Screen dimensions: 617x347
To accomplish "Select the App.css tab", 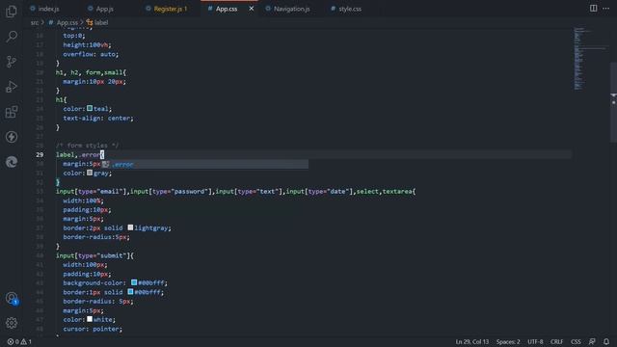I will [227, 9].
